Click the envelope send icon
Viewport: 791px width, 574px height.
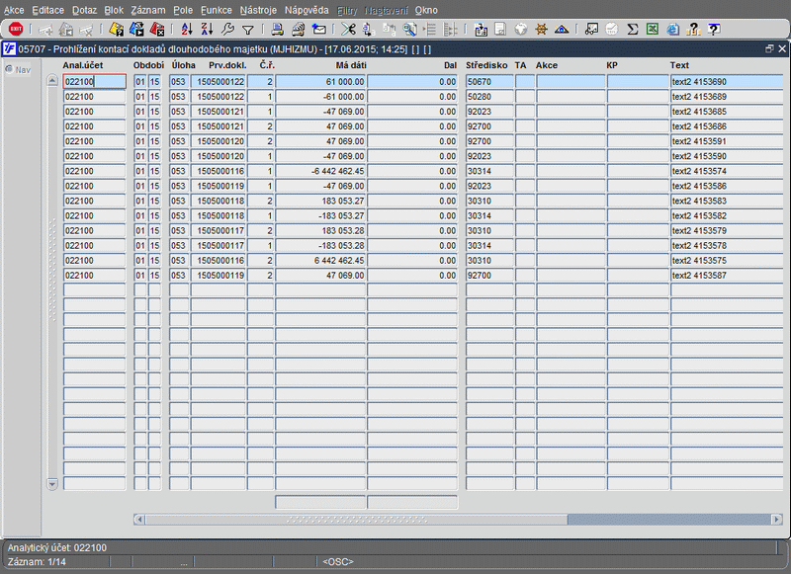(318, 30)
